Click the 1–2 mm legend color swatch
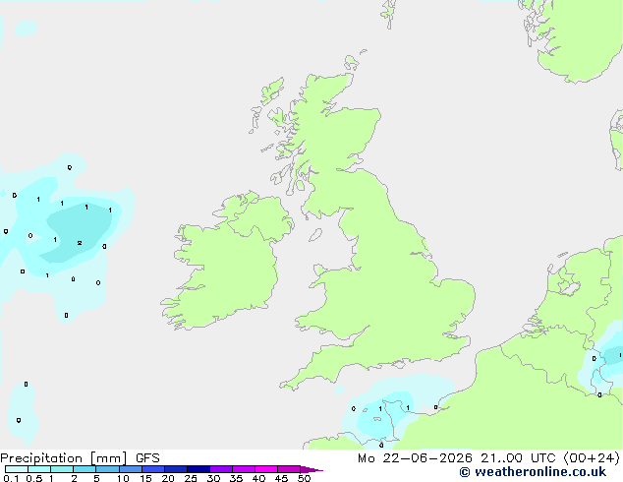Screen dimensions: 623x482 coord(62,469)
